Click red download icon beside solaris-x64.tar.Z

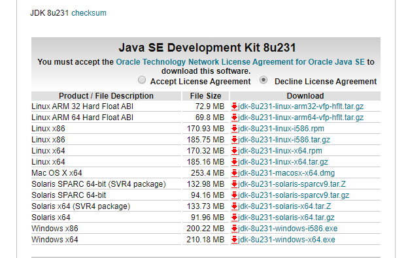[x=234, y=206]
